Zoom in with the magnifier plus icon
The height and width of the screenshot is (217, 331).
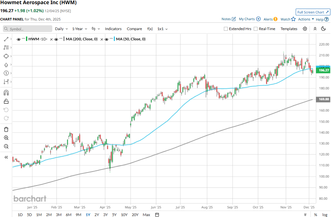coord(6,138)
